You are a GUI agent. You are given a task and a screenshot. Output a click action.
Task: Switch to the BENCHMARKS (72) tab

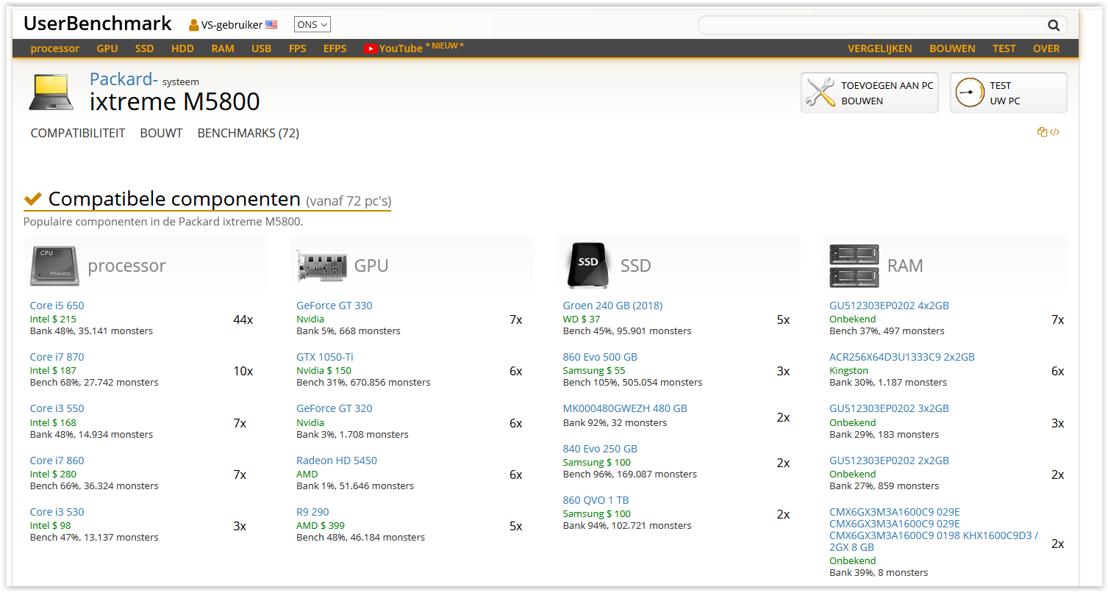[249, 133]
